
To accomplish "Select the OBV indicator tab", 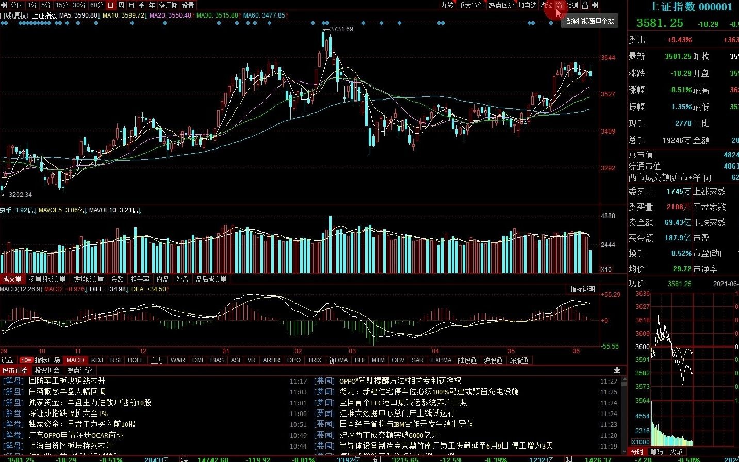I will pos(398,360).
